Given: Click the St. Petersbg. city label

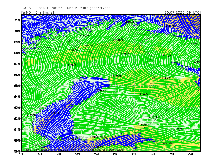Looking at the screenshot, I should [x=165, y=143].
